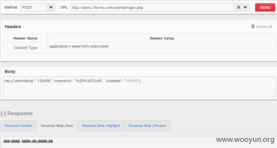This screenshot has height=148, width=277.
Task: Switch to Response Body (Highlight) tab
Action: tap(101, 126)
